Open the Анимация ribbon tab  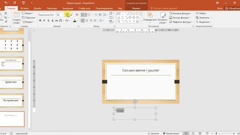click(x=68, y=8)
